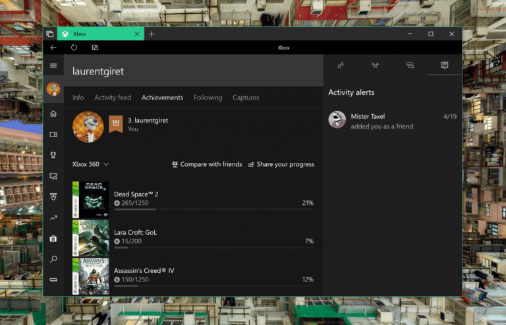Click the laurentgiret profile header name
The width and height of the screenshot is (506, 325).
98,71
